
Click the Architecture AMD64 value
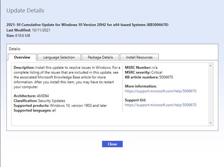pos(43,96)
